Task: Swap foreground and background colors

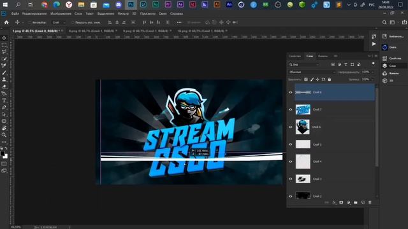Action: (x=6, y=148)
